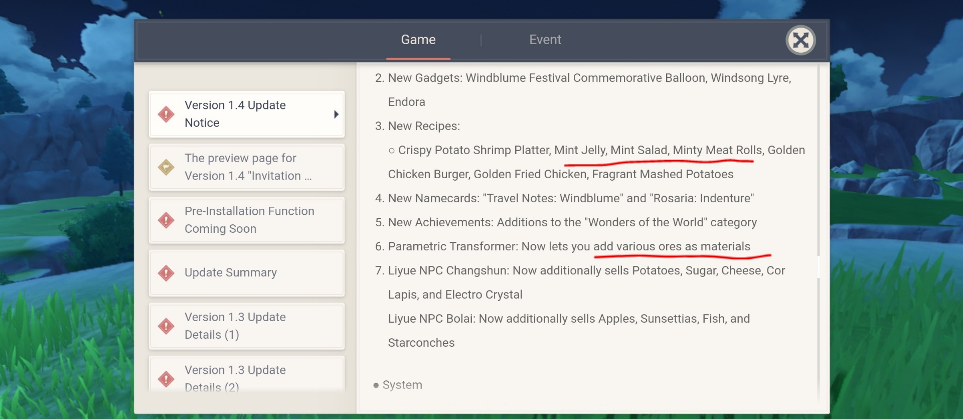Click the System section heading
The image size is (963, 419).
[402, 385]
